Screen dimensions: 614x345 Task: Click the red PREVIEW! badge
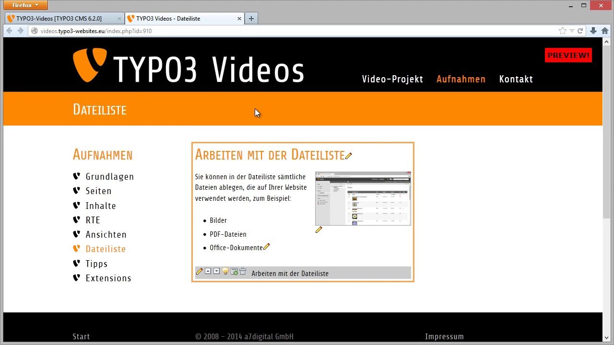(568, 55)
